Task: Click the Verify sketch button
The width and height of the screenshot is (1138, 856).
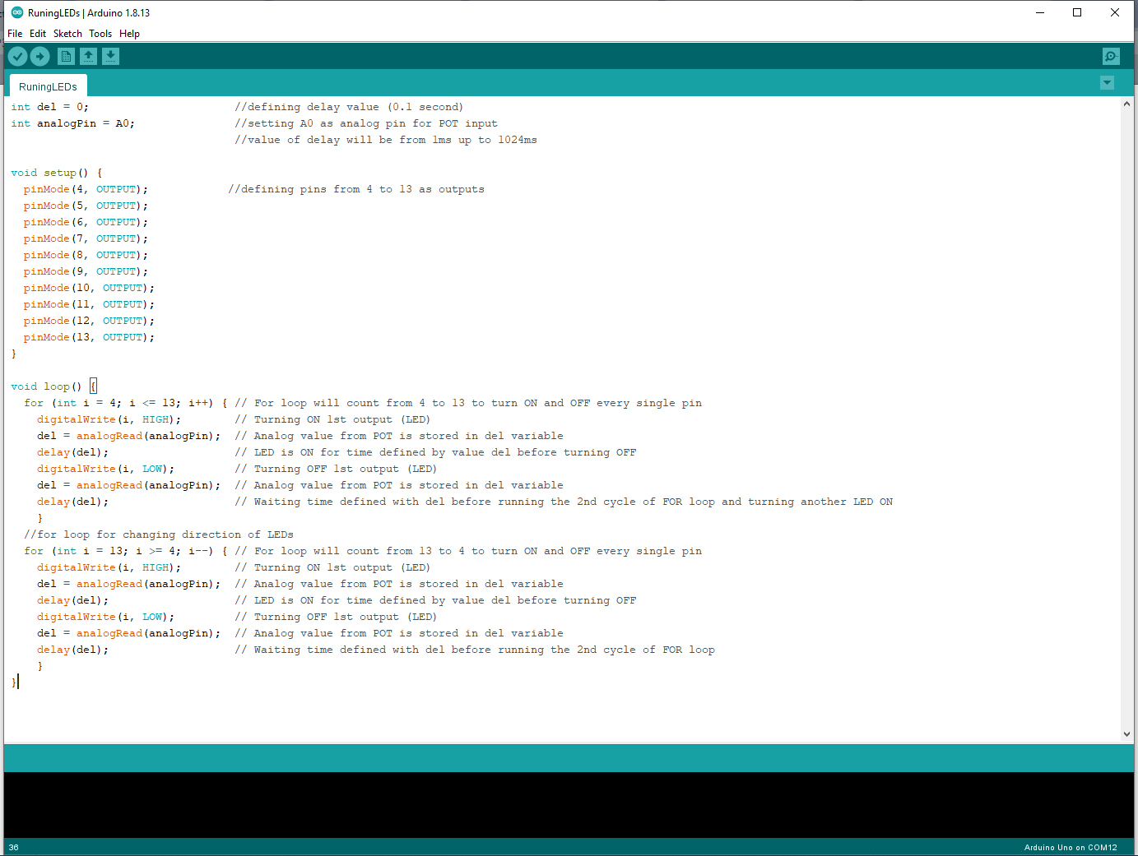Action: click(17, 56)
